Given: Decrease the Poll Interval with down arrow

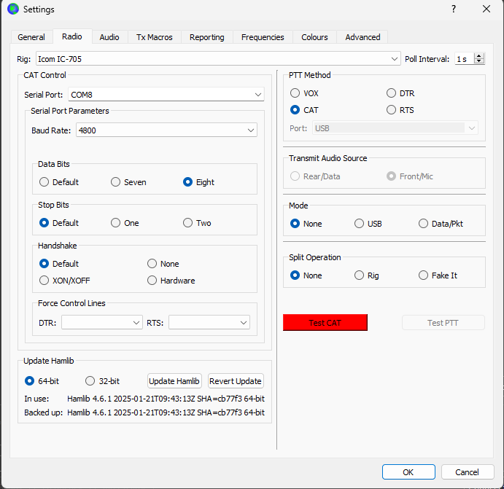Looking at the screenshot, I should (x=479, y=61).
